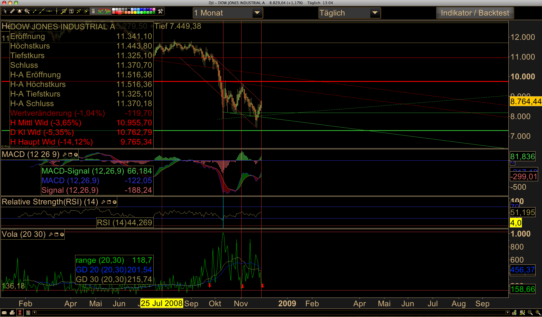This screenshot has width=542, height=317.
Task: Click the 2009 year label on time axis
Action: [x=287, y=303]
